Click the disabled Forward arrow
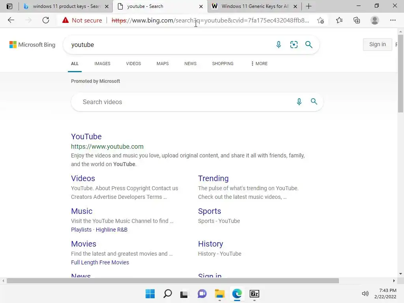404x303 pixels. 28,20
